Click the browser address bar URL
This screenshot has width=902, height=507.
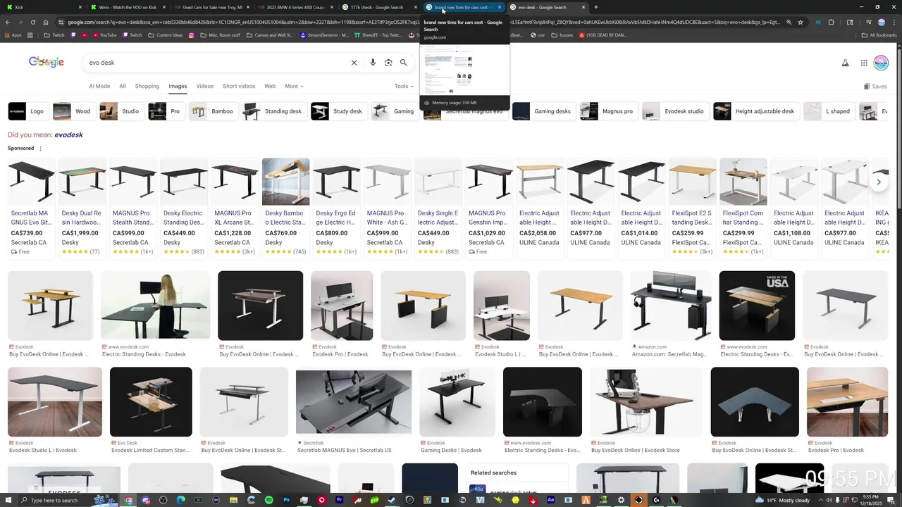pos(423,22)
